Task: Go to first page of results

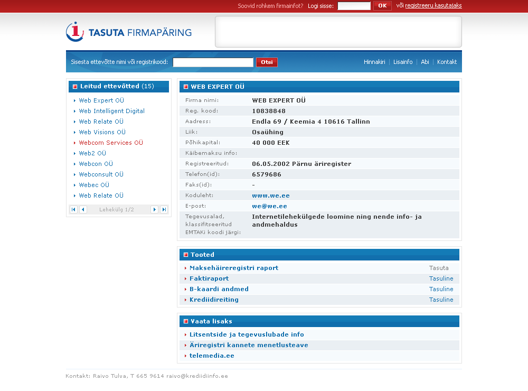Action: point(73,209)
